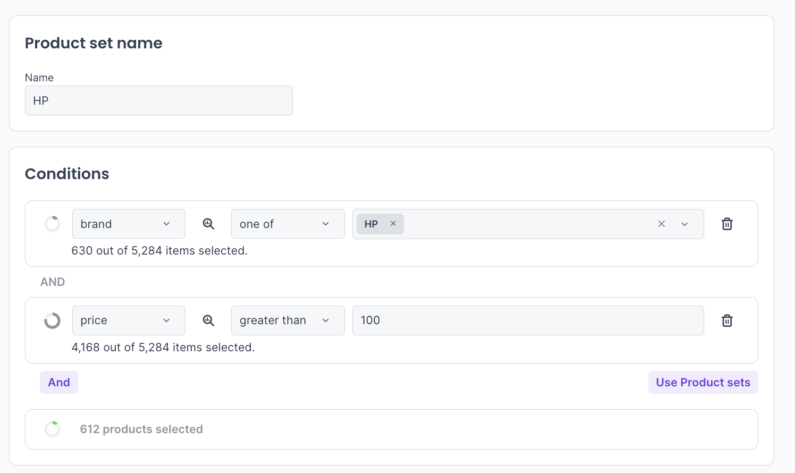Remove the HP tag from brand values
This screenshot has height=473, width=795.
[x=393, y=224]
